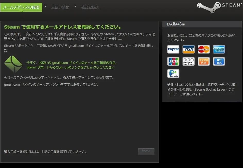Select the 銀行振込 bank transfer icon
Image resolution: width=243 pixels, height=168 pixels.
pyautogui.click(x=219, y=61)
